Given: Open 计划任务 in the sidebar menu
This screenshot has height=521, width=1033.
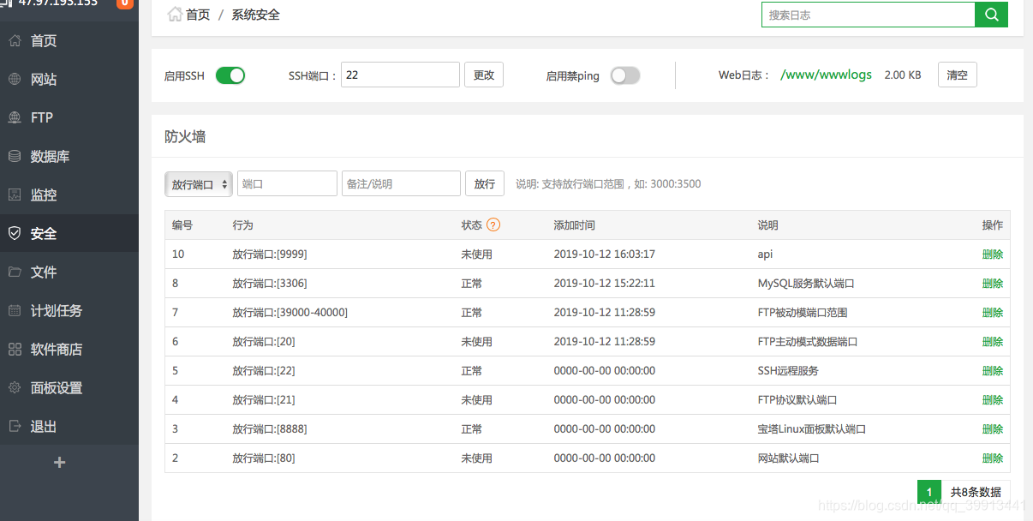Looking at the screenshot, I should click(57, 310).
